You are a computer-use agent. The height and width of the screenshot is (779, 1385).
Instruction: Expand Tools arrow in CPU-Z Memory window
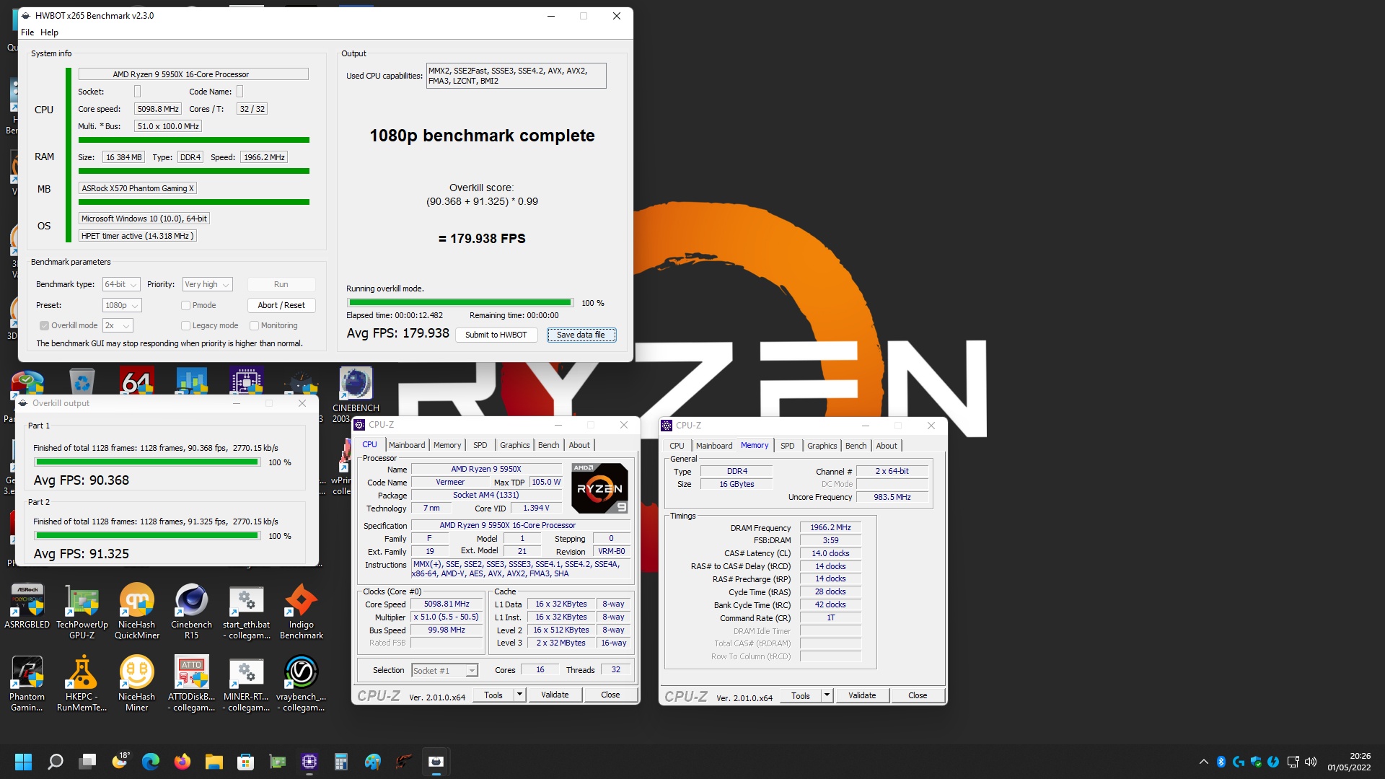(x=827, y=696)
